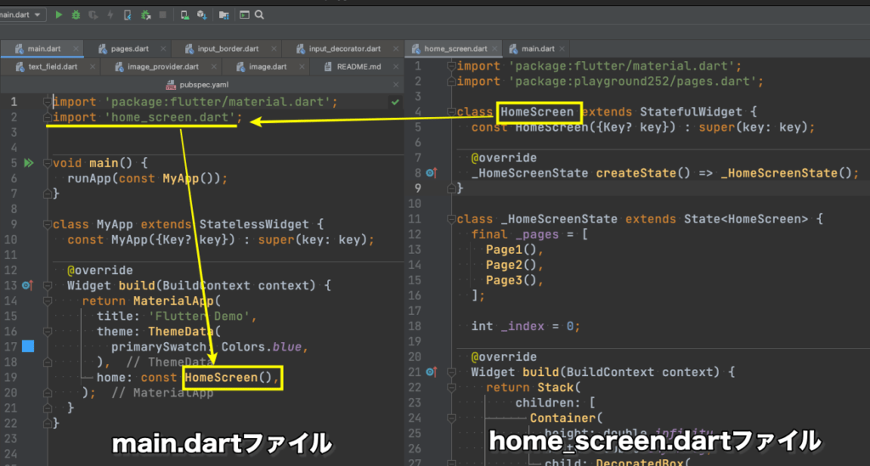
Task: Click the override gutter icon on main.dart line 13
Action: pyautogui.click(x=27, y=285)
